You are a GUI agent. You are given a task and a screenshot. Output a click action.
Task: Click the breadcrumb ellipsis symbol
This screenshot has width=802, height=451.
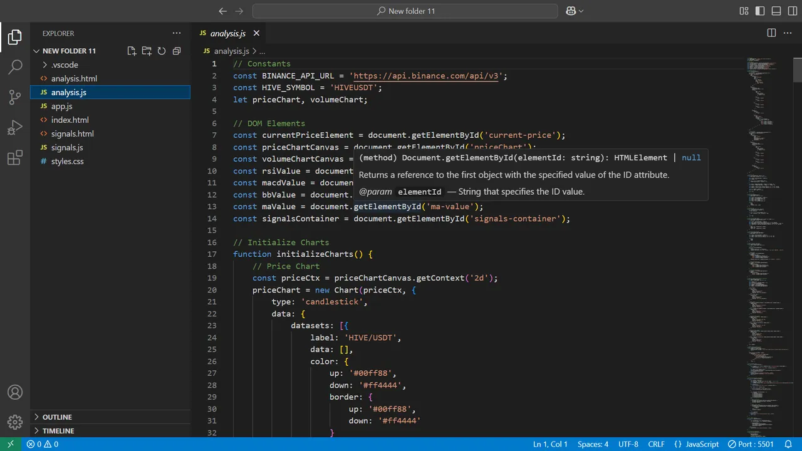coord(263,51)
